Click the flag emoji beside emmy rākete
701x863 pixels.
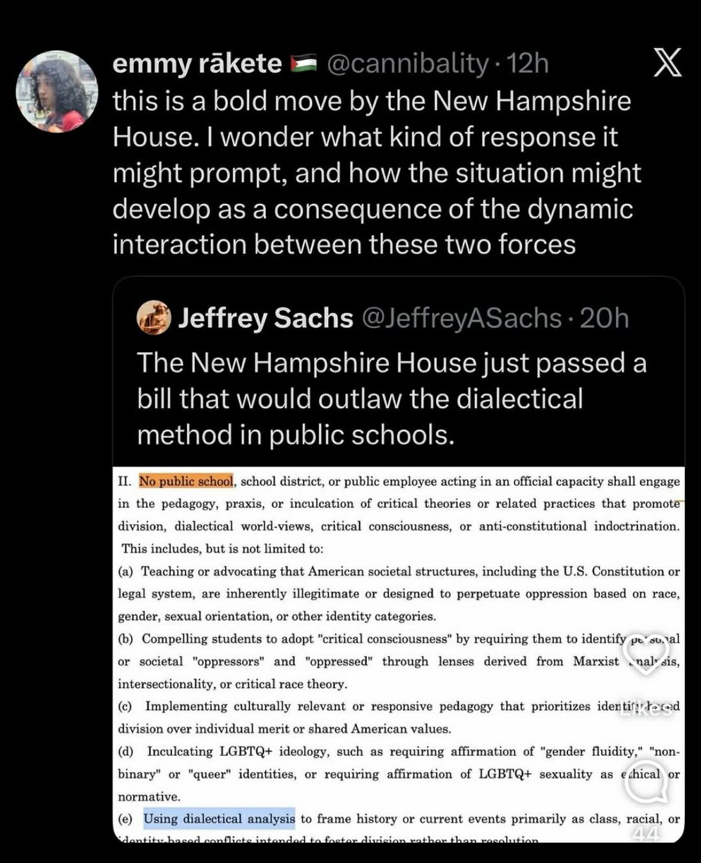point(303,63)
